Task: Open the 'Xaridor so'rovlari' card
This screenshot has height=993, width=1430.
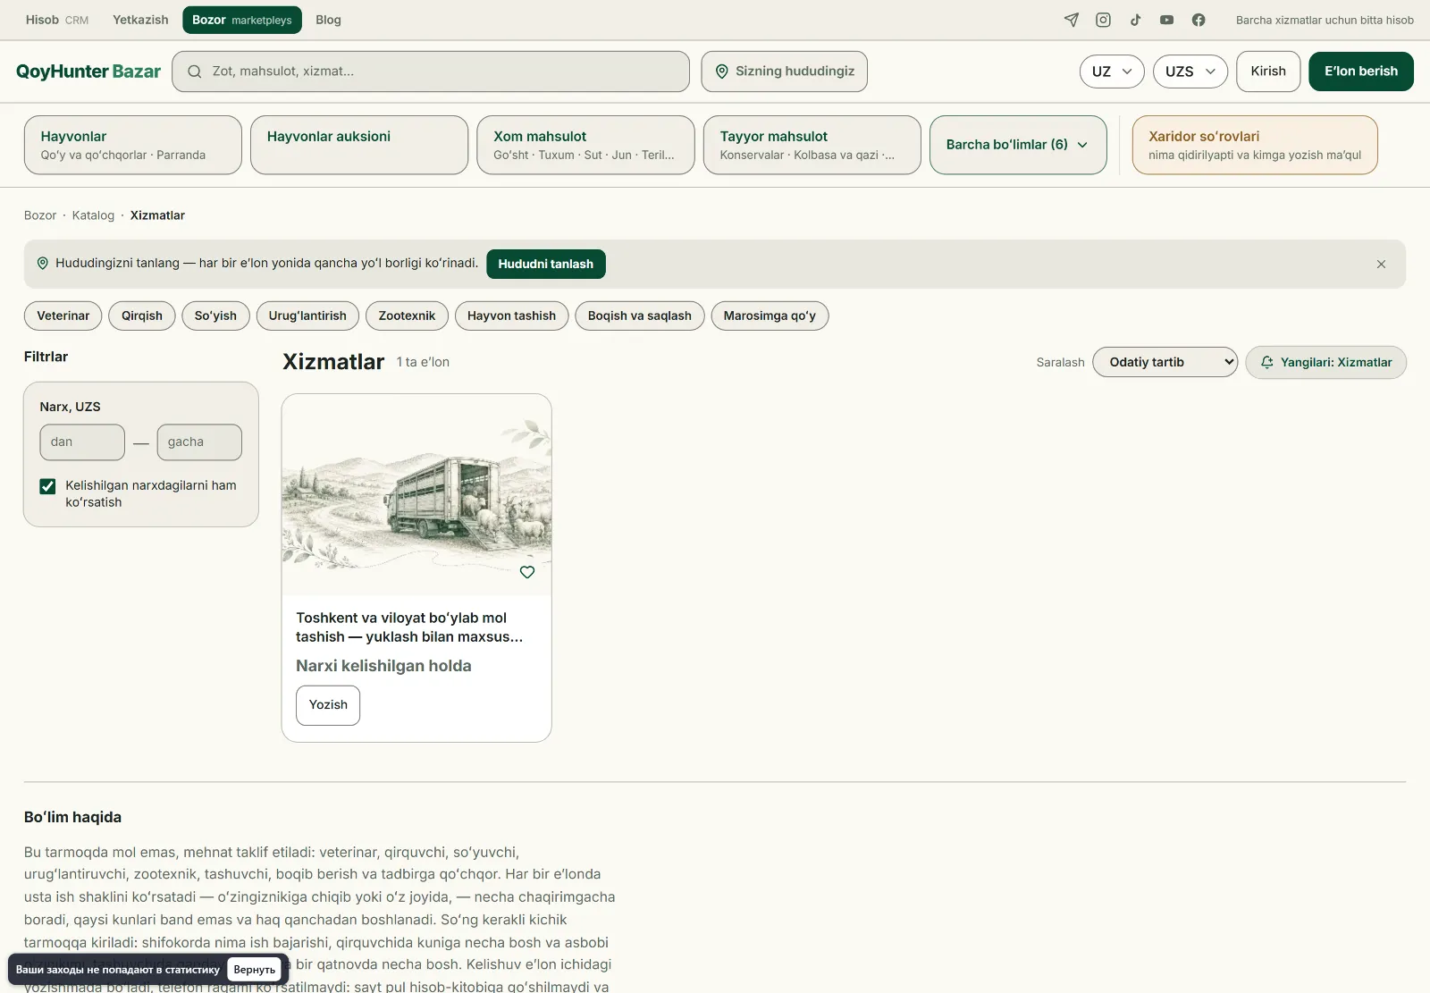Action: point(1255,145)
